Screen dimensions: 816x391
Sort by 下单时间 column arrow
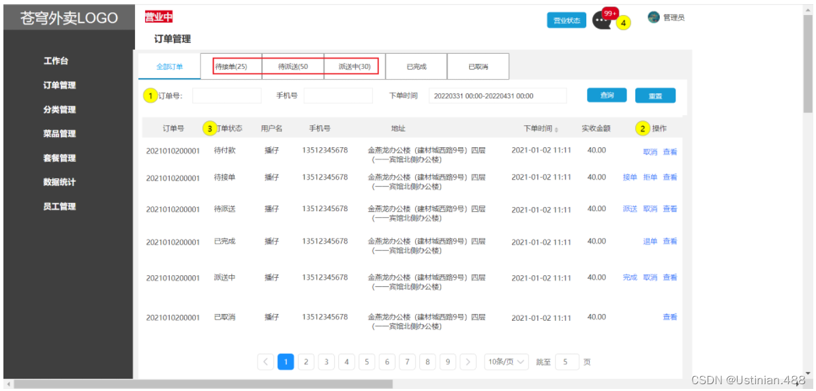pos(556,129)
